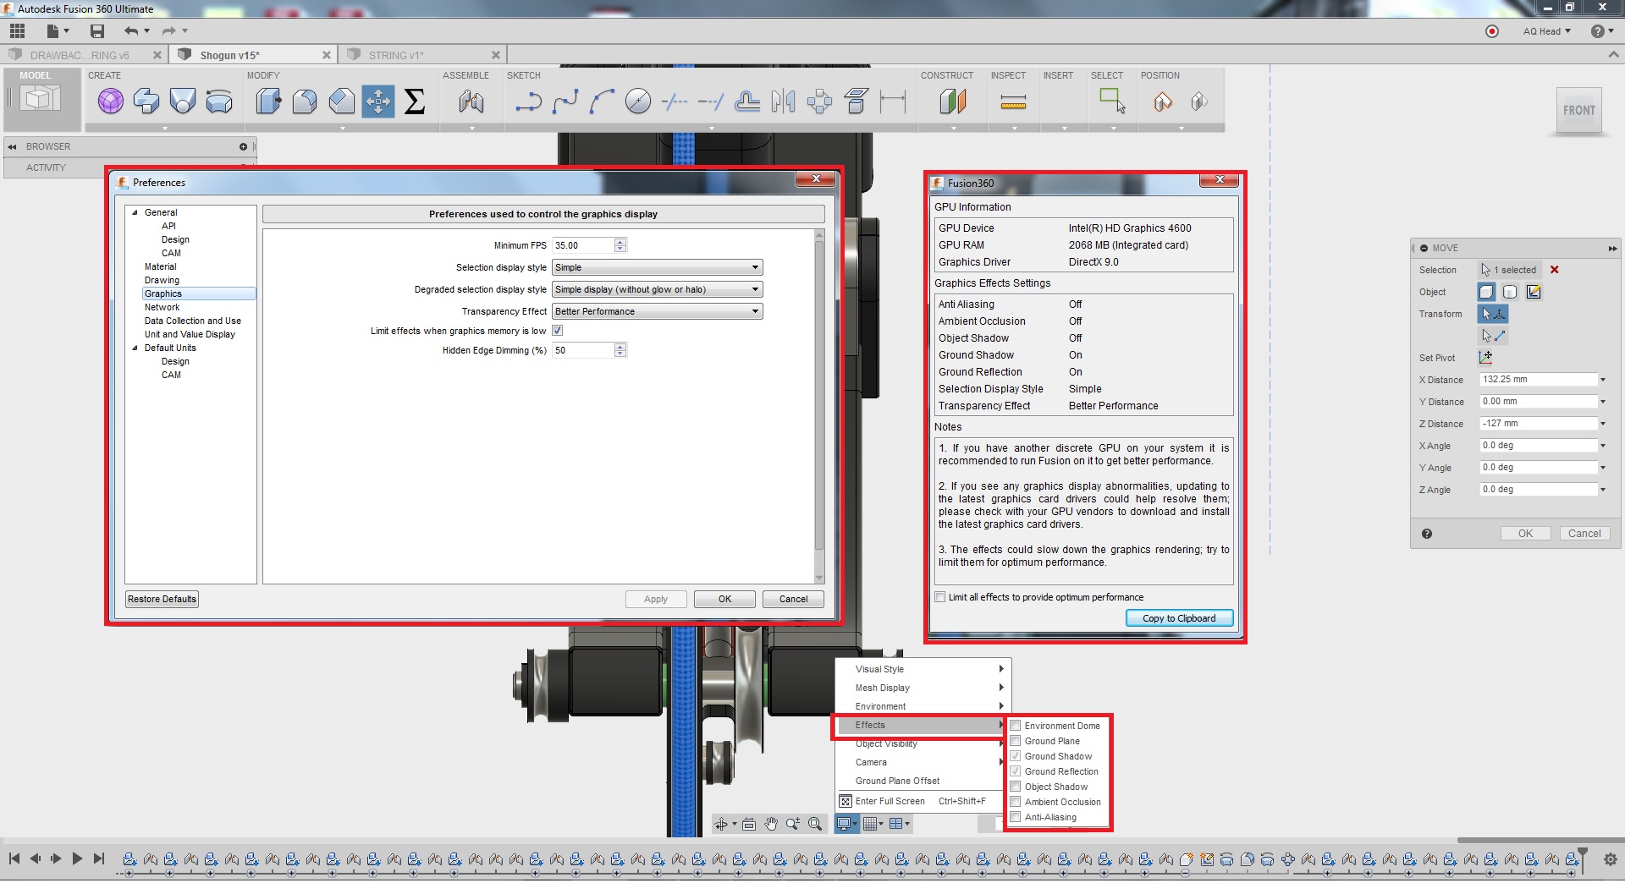Viewport: 1625px width, 883px height.
Task: Click the Move panel help question icon
Action: click(1427, 534)
